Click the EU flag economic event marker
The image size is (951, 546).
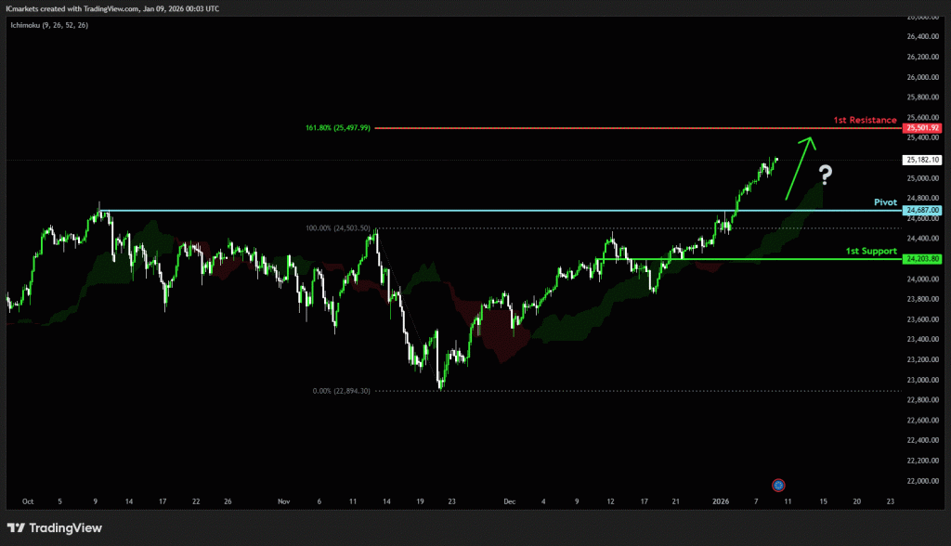point(779,485)
